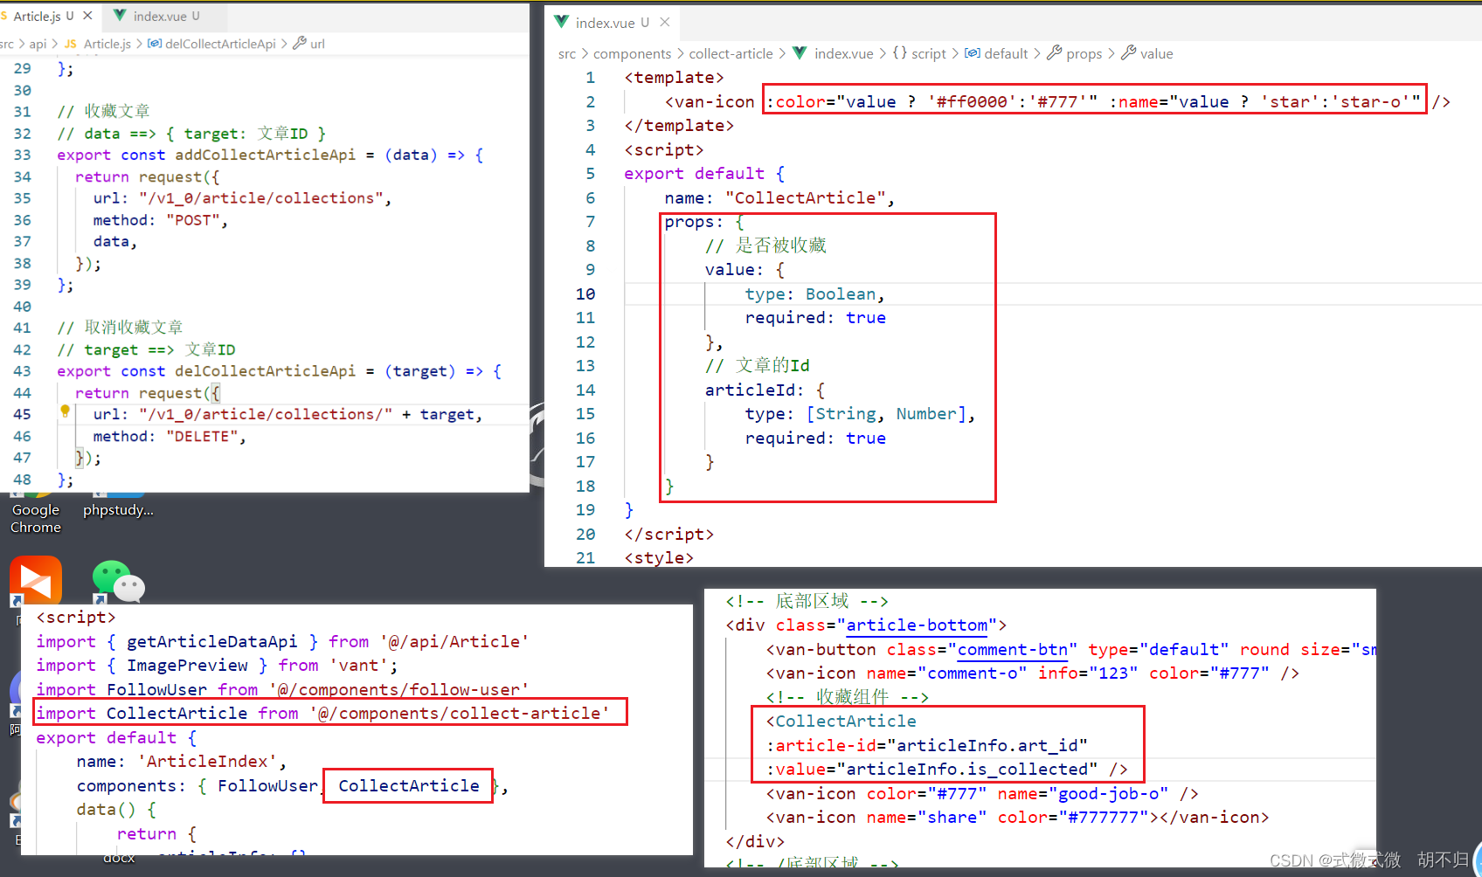The width and height of the screenshot is (1482, 877).
Task: Click [String, Number] type on line 15
Action: (x=886, y=414)
